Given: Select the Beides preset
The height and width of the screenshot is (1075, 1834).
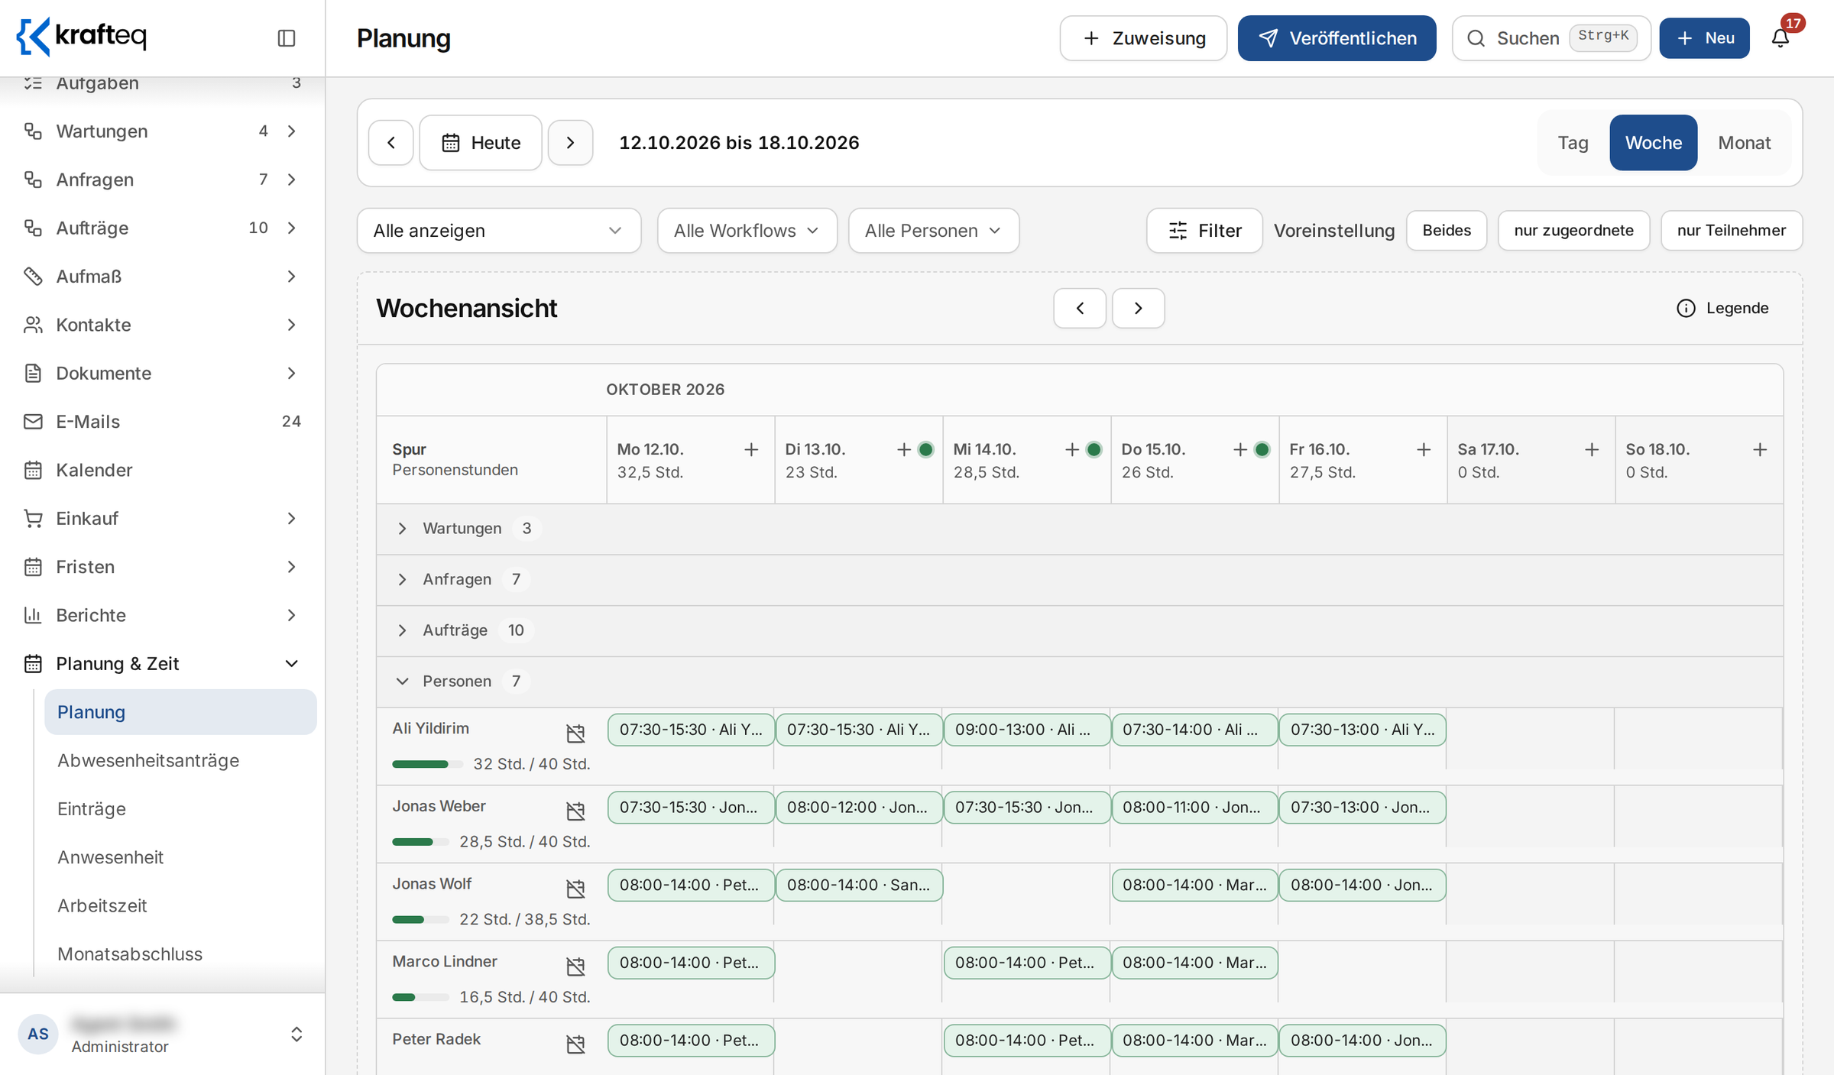Looking at the screenshot, I should (x=1447, y=231).
